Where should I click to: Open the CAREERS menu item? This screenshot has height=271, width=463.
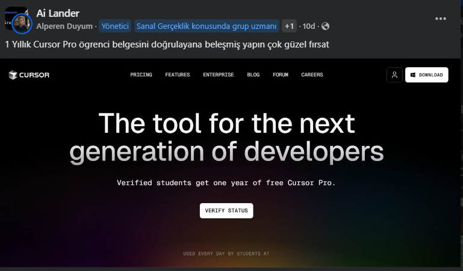[312, 75]
